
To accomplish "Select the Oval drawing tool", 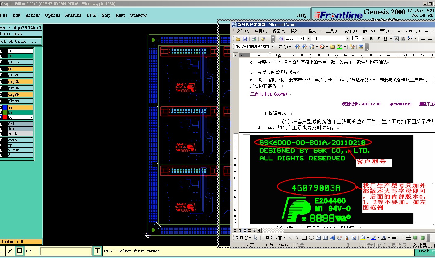I will coord(311,238).
